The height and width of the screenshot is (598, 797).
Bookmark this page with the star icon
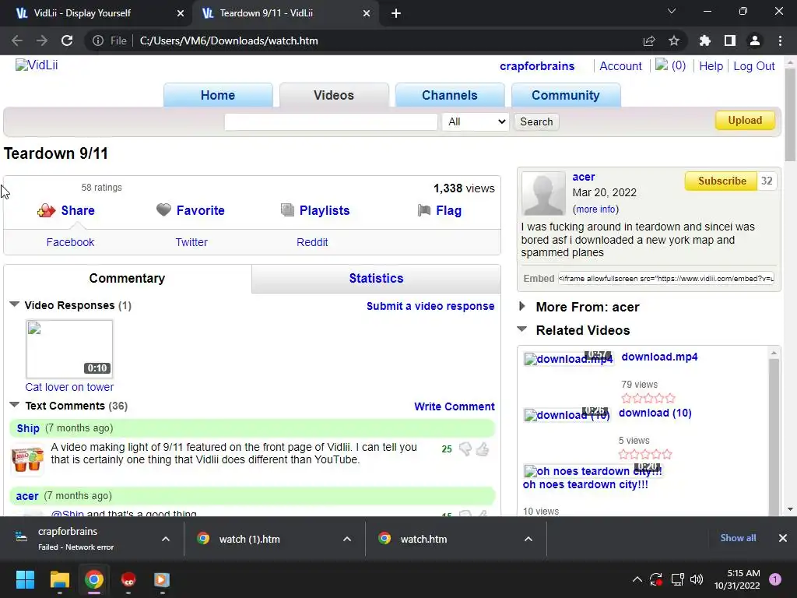point(674,40)
